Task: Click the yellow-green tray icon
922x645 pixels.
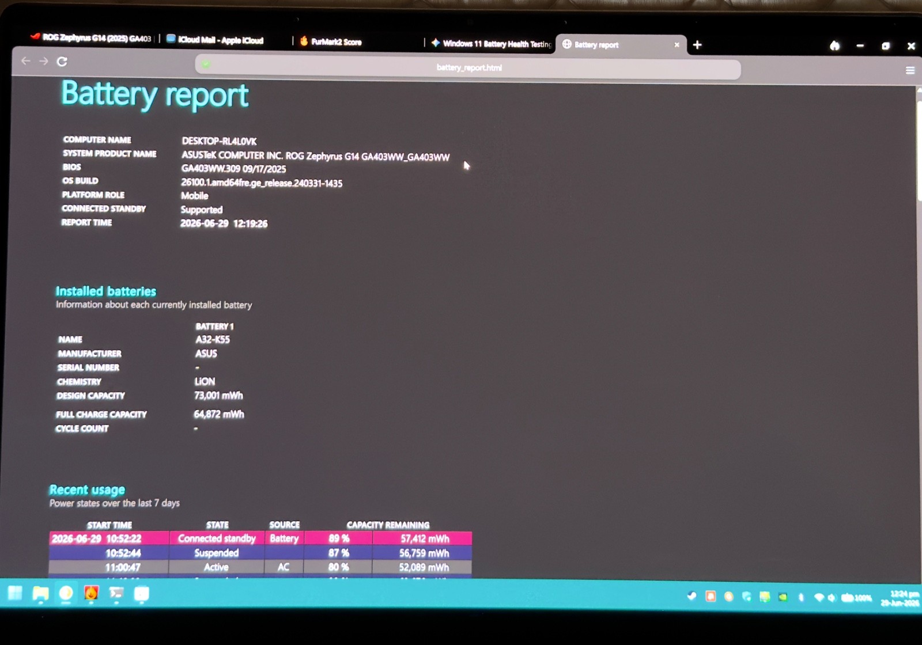Action: (x=765, y=597)
